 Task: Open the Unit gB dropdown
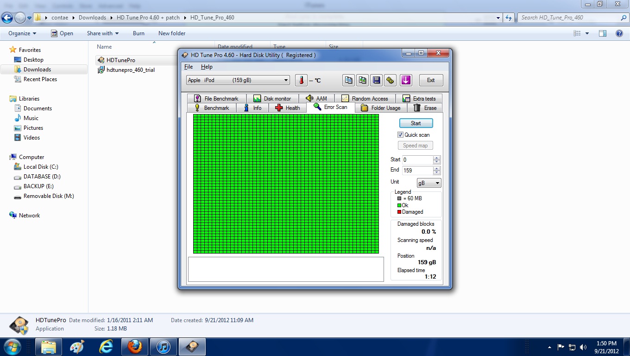coord(429,183)
